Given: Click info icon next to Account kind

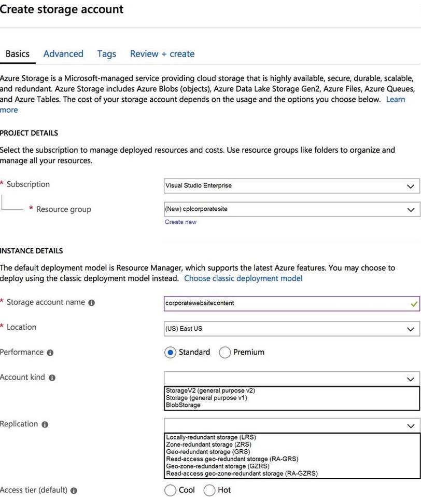Looking at the screenshot, I should [x=52, y=378].
